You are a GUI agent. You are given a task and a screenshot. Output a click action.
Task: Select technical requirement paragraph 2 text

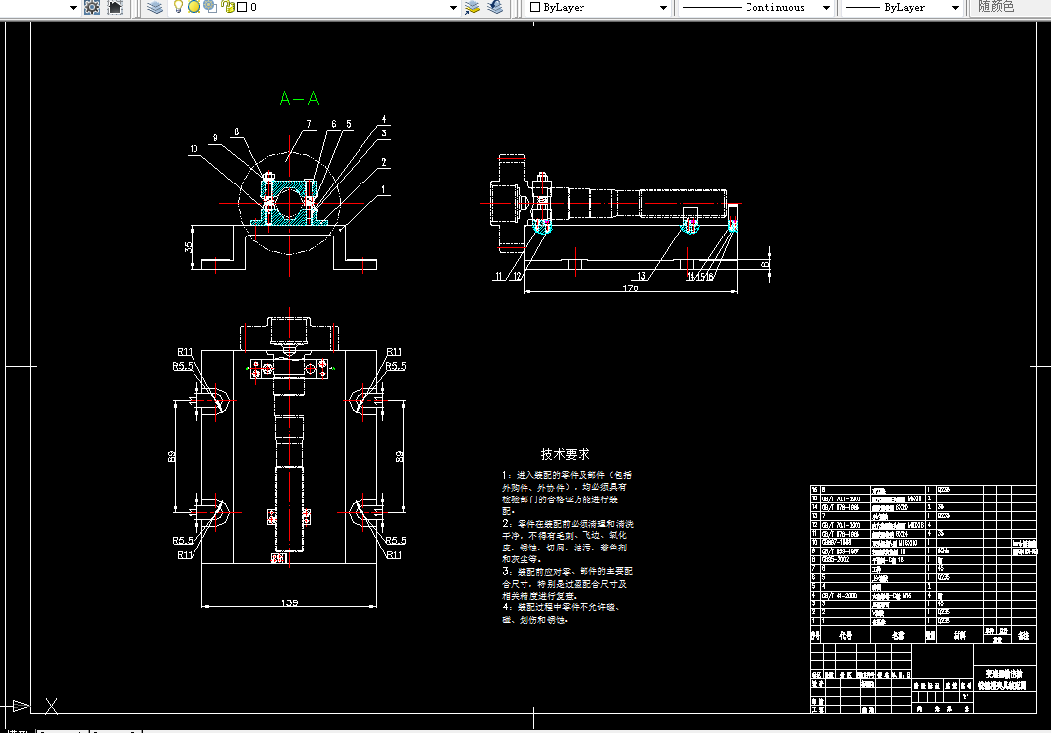pos(568,542)
